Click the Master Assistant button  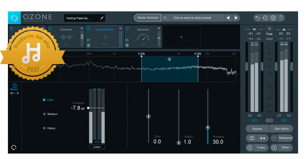click(x=148, y=18)
